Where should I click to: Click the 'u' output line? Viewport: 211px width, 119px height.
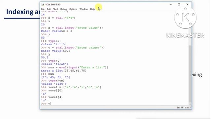pos(44,100)
